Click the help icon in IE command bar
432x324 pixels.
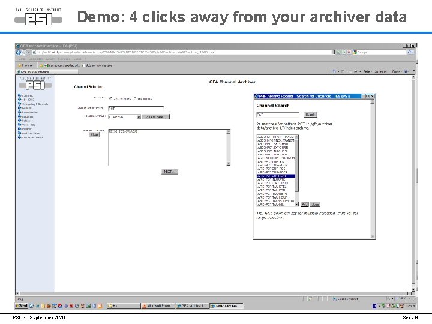point(406,71)
